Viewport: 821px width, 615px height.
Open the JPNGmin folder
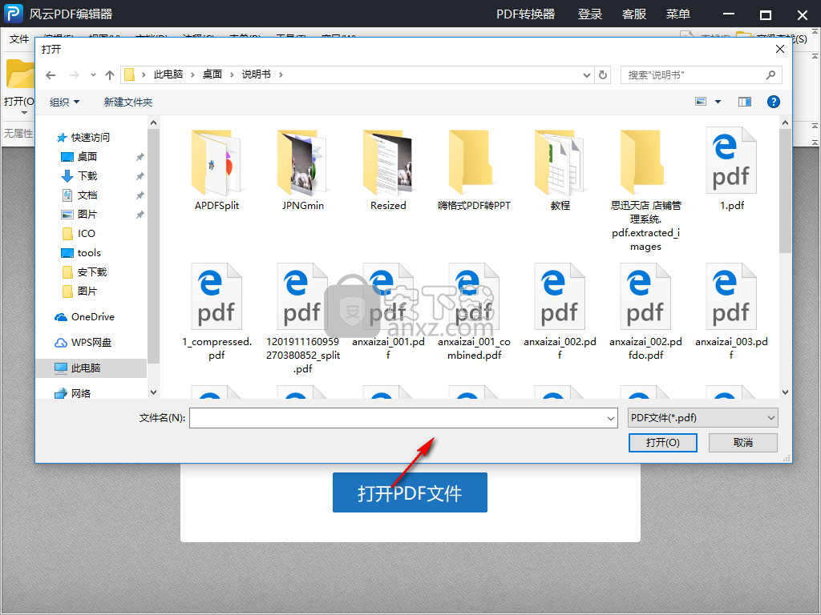point(302,170)
